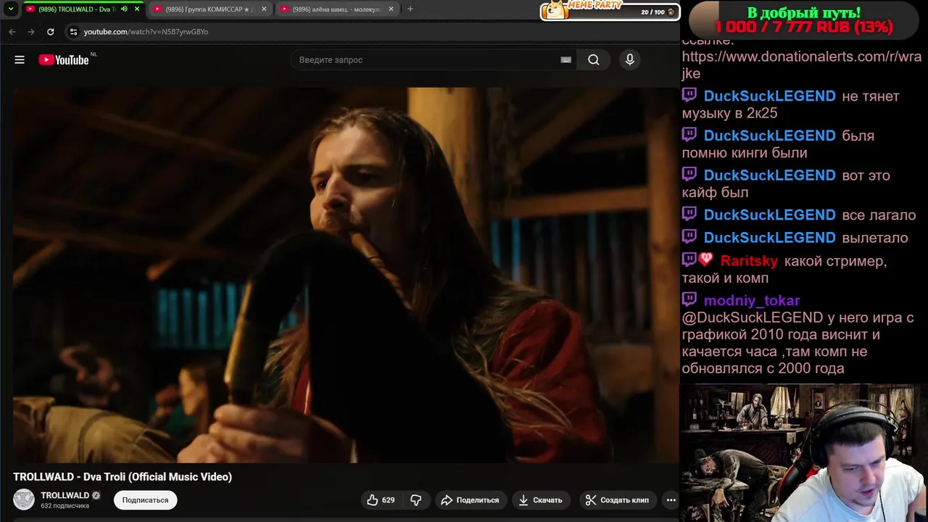Open the donationalerts.com link in chat
This screenshot has height=522, width=928.
[802, 65]
